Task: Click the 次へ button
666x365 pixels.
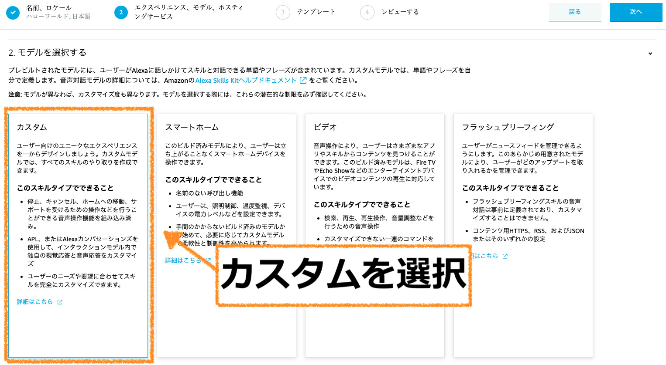Action: coord(635,12)
